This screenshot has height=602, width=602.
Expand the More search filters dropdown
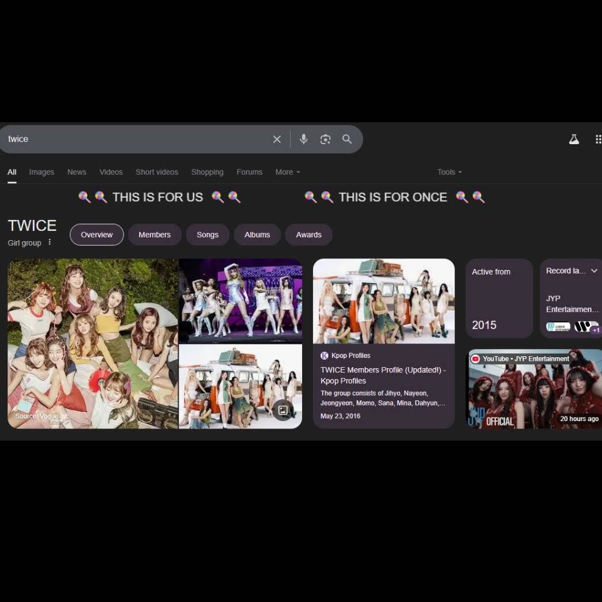coord(287,172)
